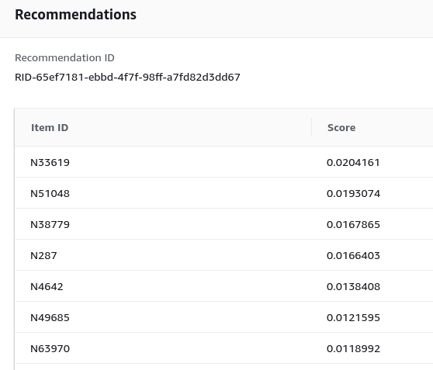
Task: Click score value 0.0118992
Action: pyautogui.click(x=353, y=348)
